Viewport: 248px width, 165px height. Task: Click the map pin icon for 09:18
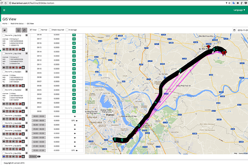(74, 35)
